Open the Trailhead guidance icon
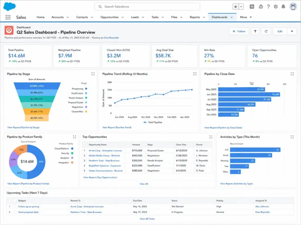 (261, 6)
